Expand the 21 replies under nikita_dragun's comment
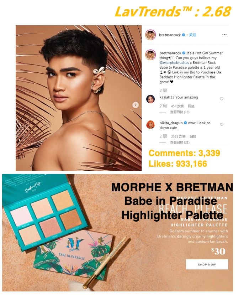Screen dimensions: 244x295 click(x=180, y=143)
